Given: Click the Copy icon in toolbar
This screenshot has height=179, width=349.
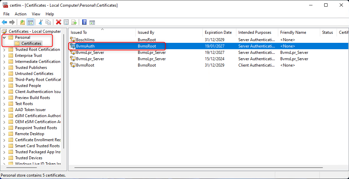Looking at the screenshot, I should pos(48,22).
